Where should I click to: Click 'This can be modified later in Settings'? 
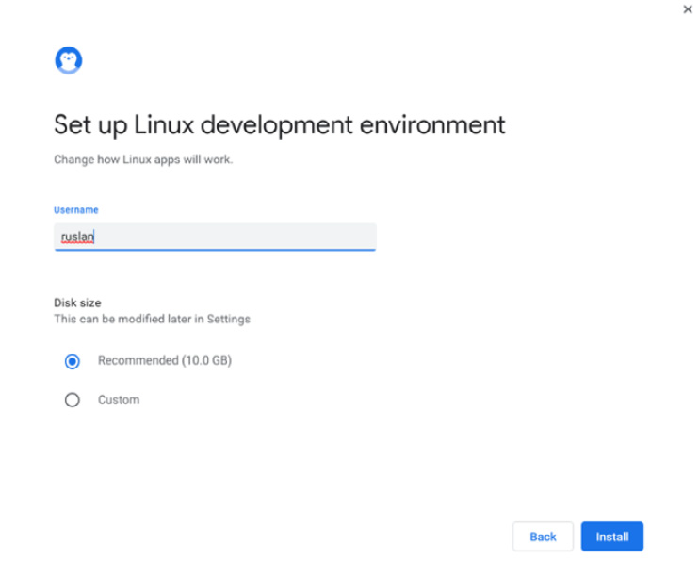(152, 319)
